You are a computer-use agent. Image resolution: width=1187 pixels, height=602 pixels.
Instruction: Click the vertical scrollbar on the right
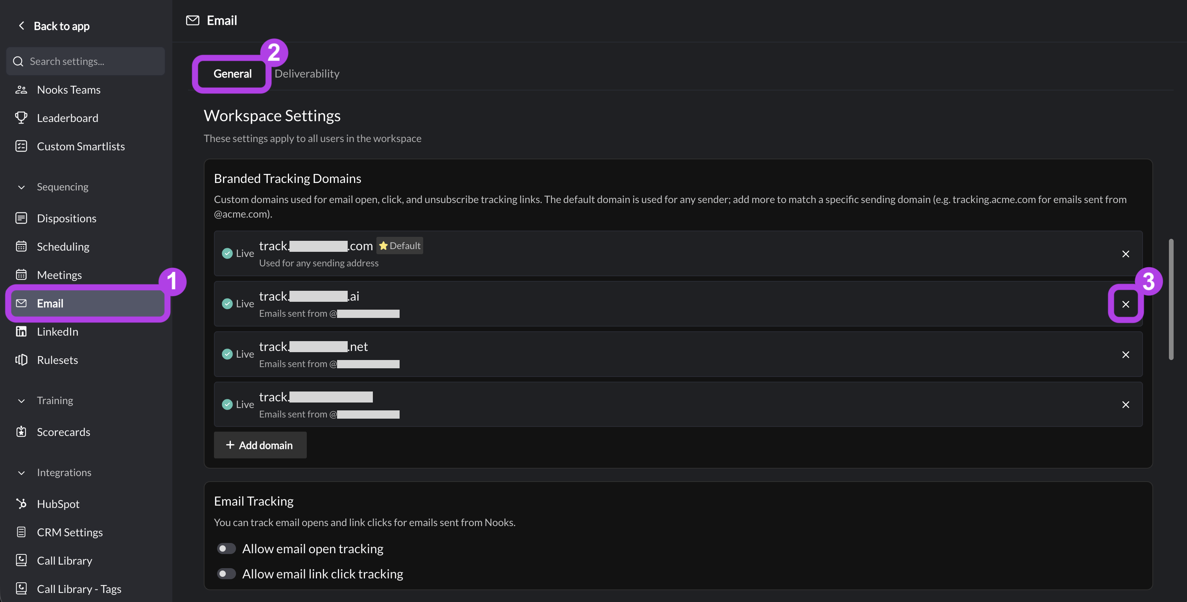click(1171, 299)
